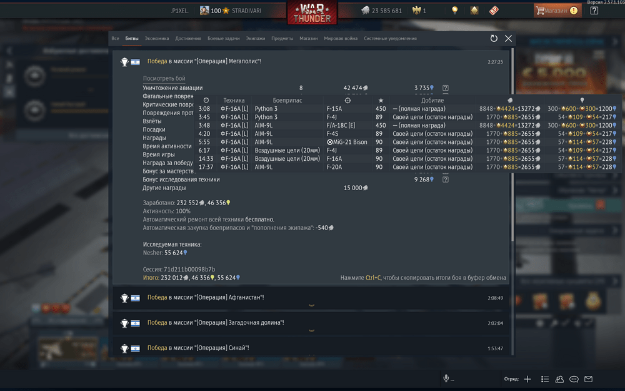Click help icon next to Уничтожение авиации
625x391 pixels.
[445, 88]
